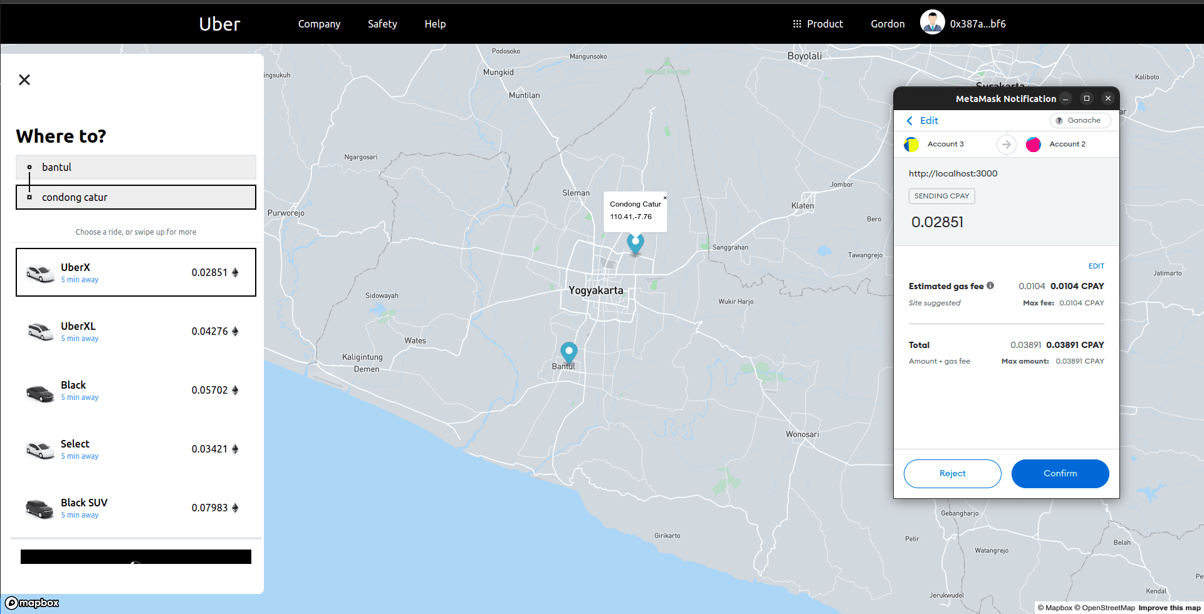Image resolution: width=1204 pixels, height=614 pixels.
Task: Close the Condong Catur map popup
Action: (x=665, y=198)
